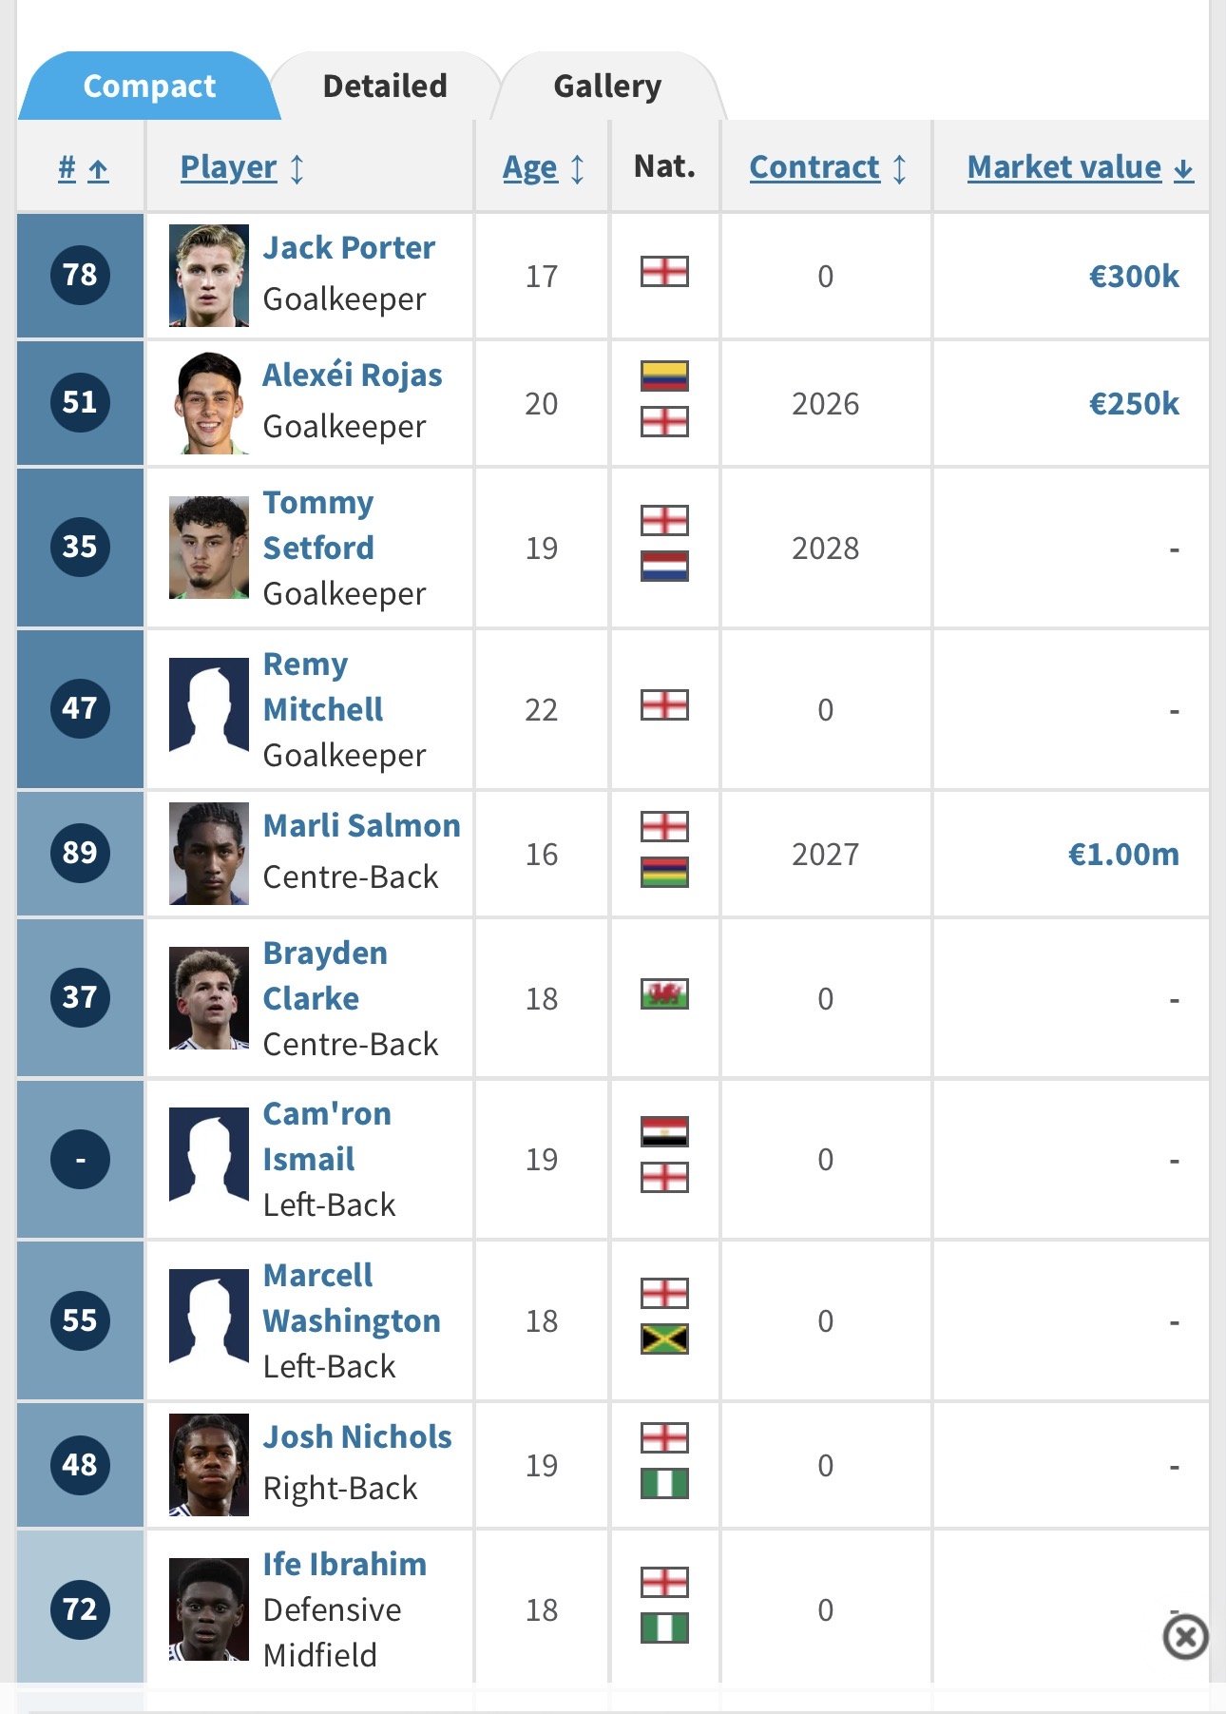This screenshot has height=1714, width=1226.
Task: Open Jack Porter's player profile
Action: 349,248
